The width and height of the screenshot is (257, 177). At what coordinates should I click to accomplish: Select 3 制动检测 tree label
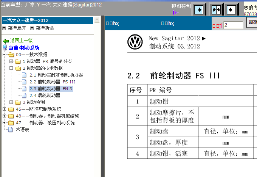(34, 102)
